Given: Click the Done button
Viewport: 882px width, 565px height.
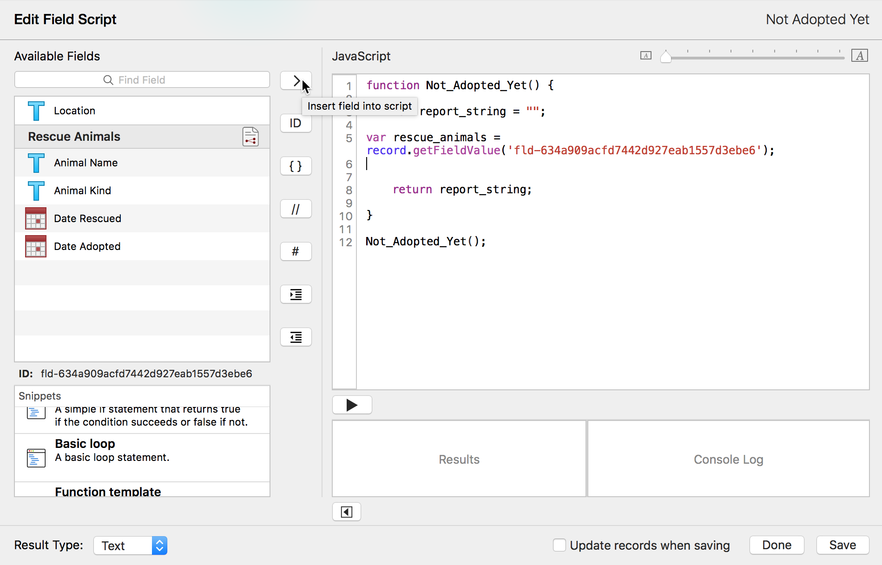Looking at the screenshot, I should tap(777, 545).
